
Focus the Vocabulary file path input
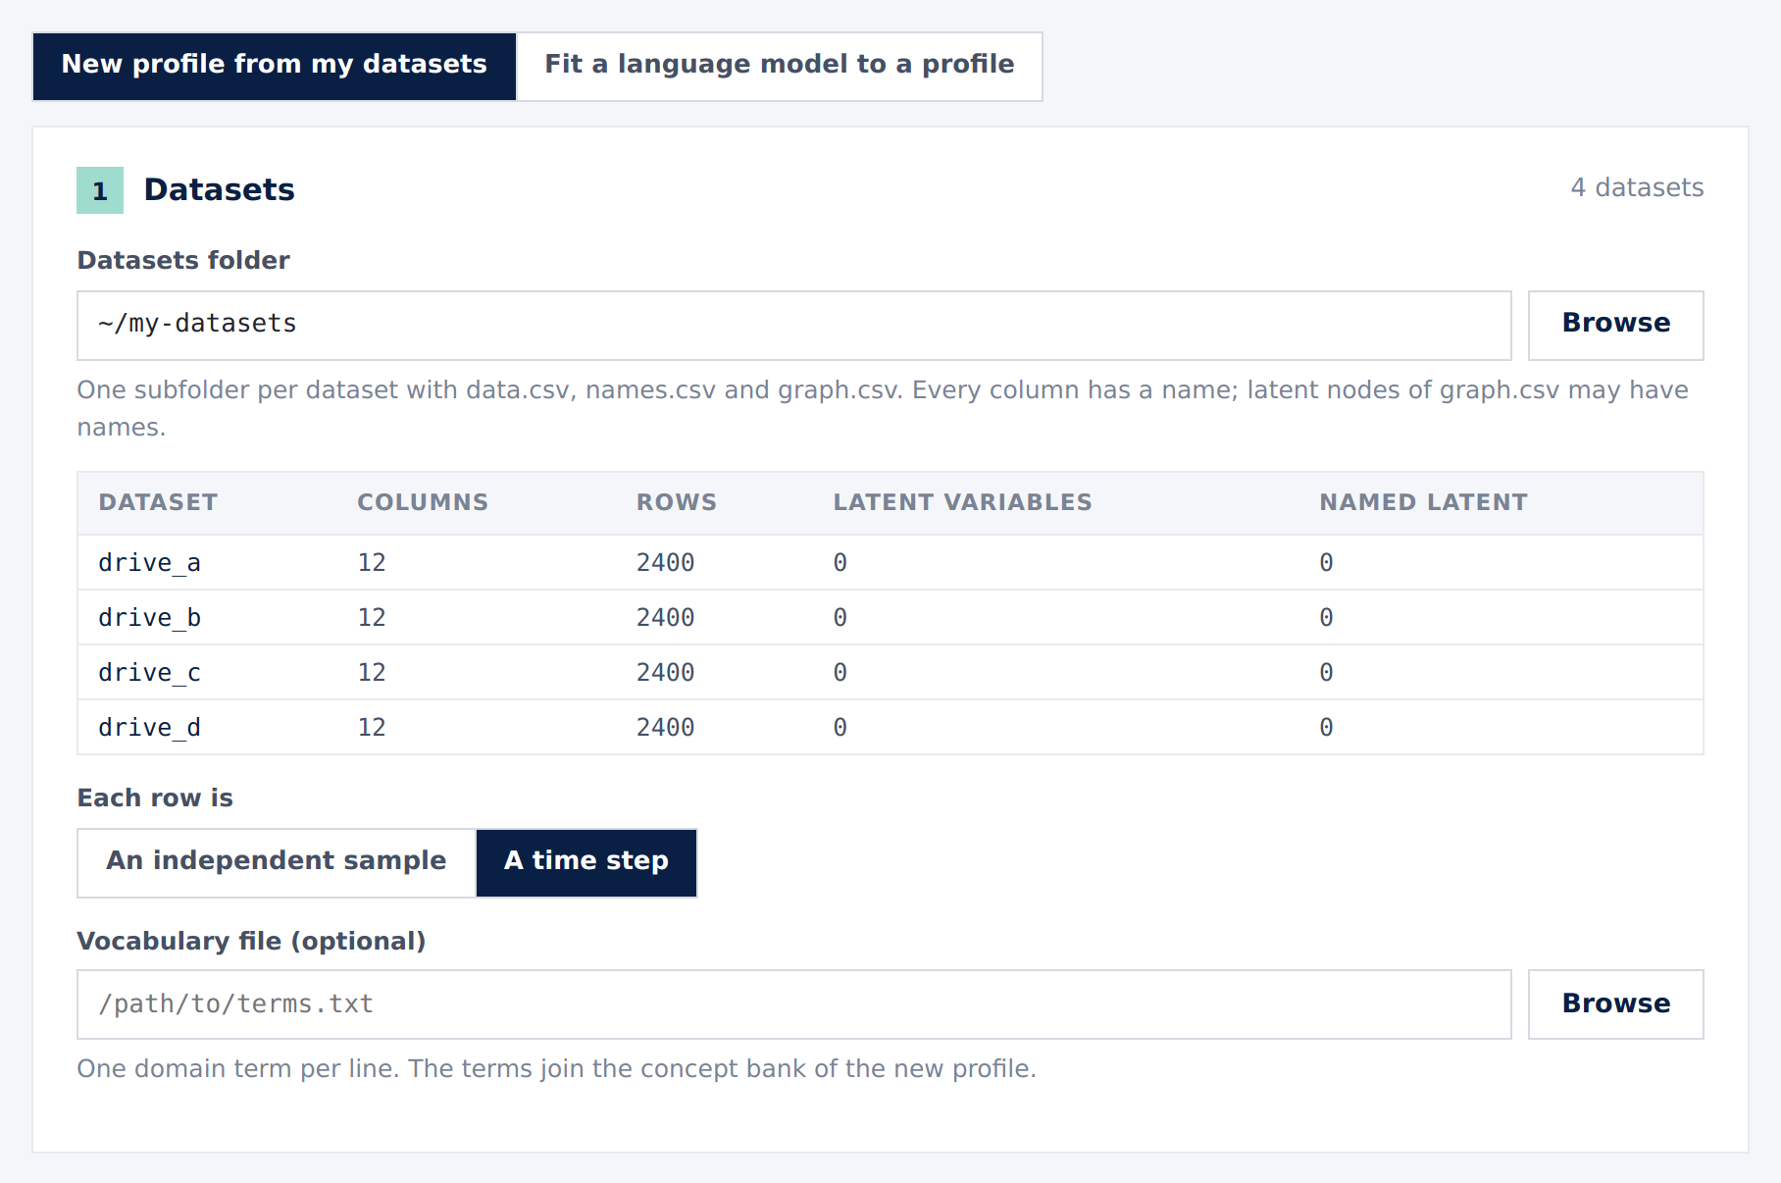(x=794, y=1004)
